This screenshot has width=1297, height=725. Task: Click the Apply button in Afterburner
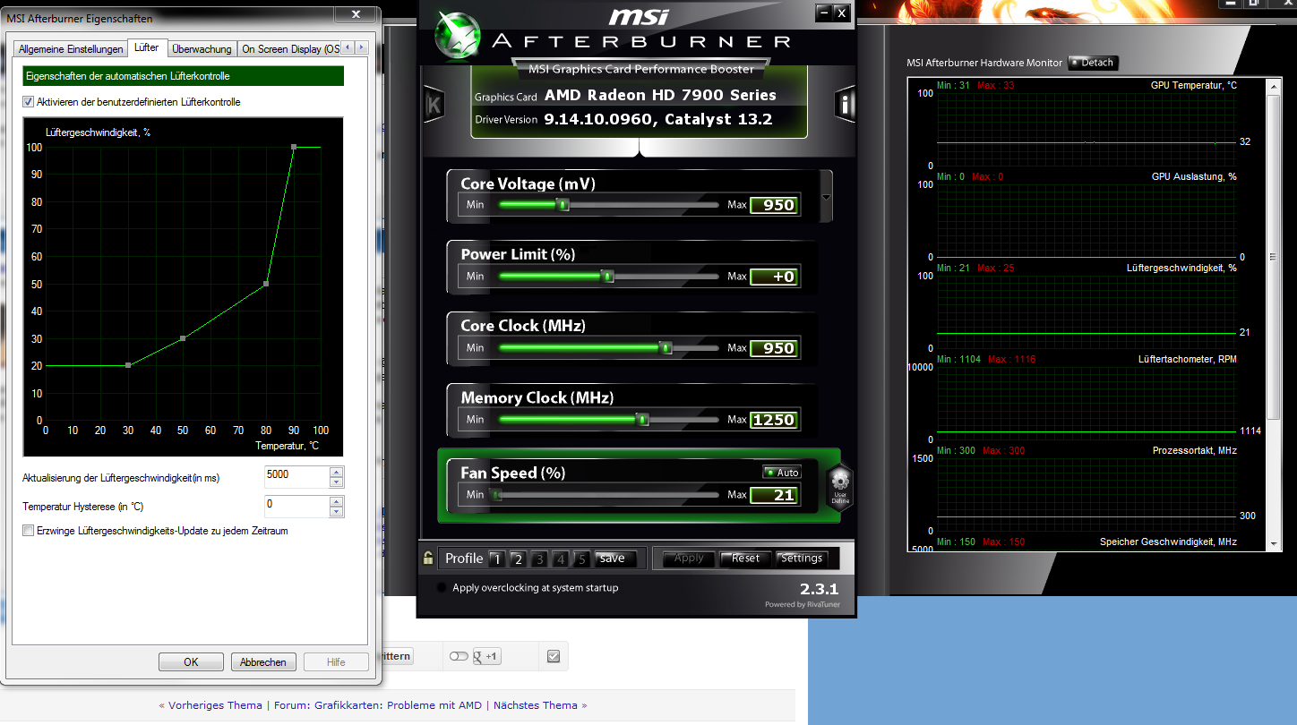[x=689, y=559]
